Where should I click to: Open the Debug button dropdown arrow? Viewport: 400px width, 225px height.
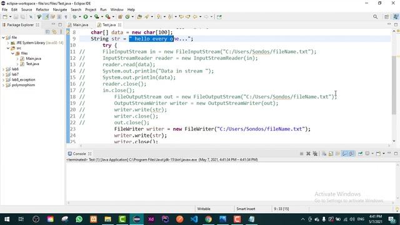click(x=79, y=17)
